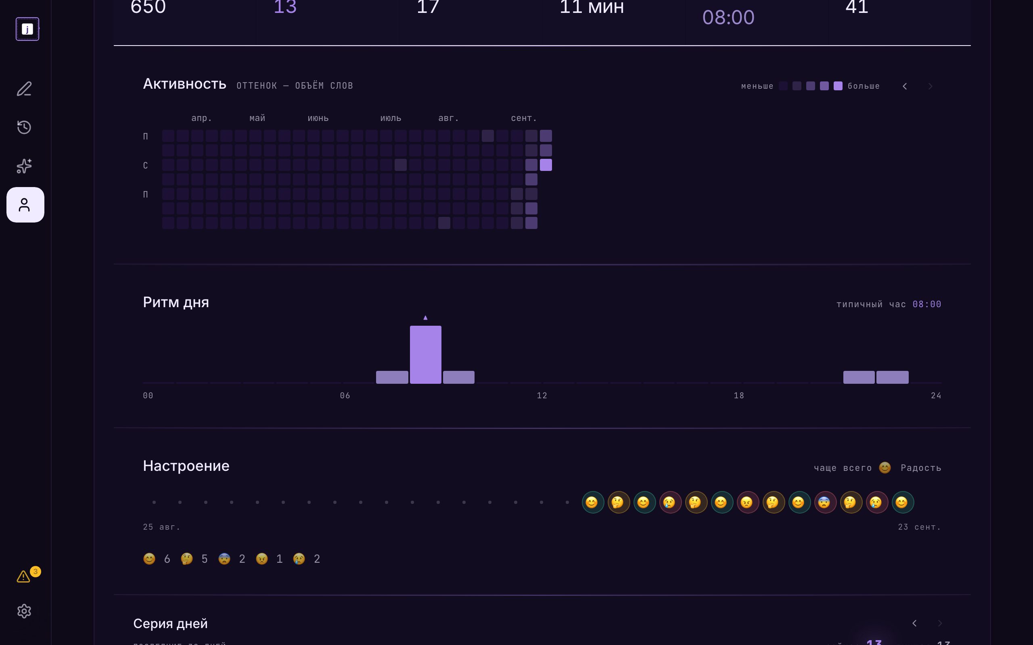The image size is (1033, 645).
Task: Click the angry emoji count 1
Action: tap(269, 559)
